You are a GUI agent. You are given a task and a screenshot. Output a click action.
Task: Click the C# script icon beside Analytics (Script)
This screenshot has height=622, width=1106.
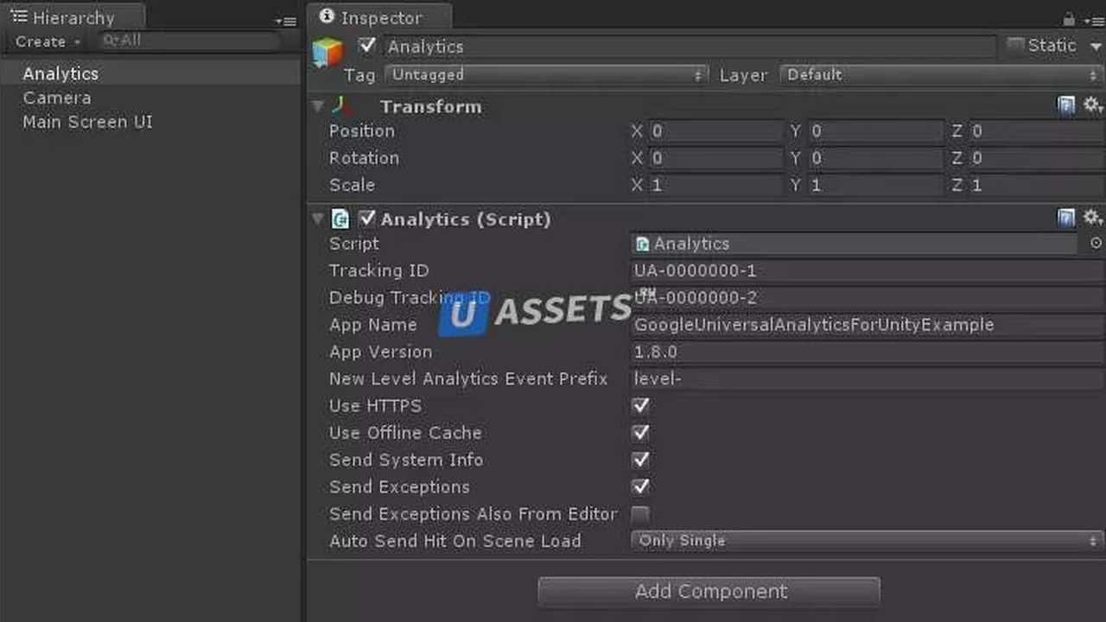340,219
